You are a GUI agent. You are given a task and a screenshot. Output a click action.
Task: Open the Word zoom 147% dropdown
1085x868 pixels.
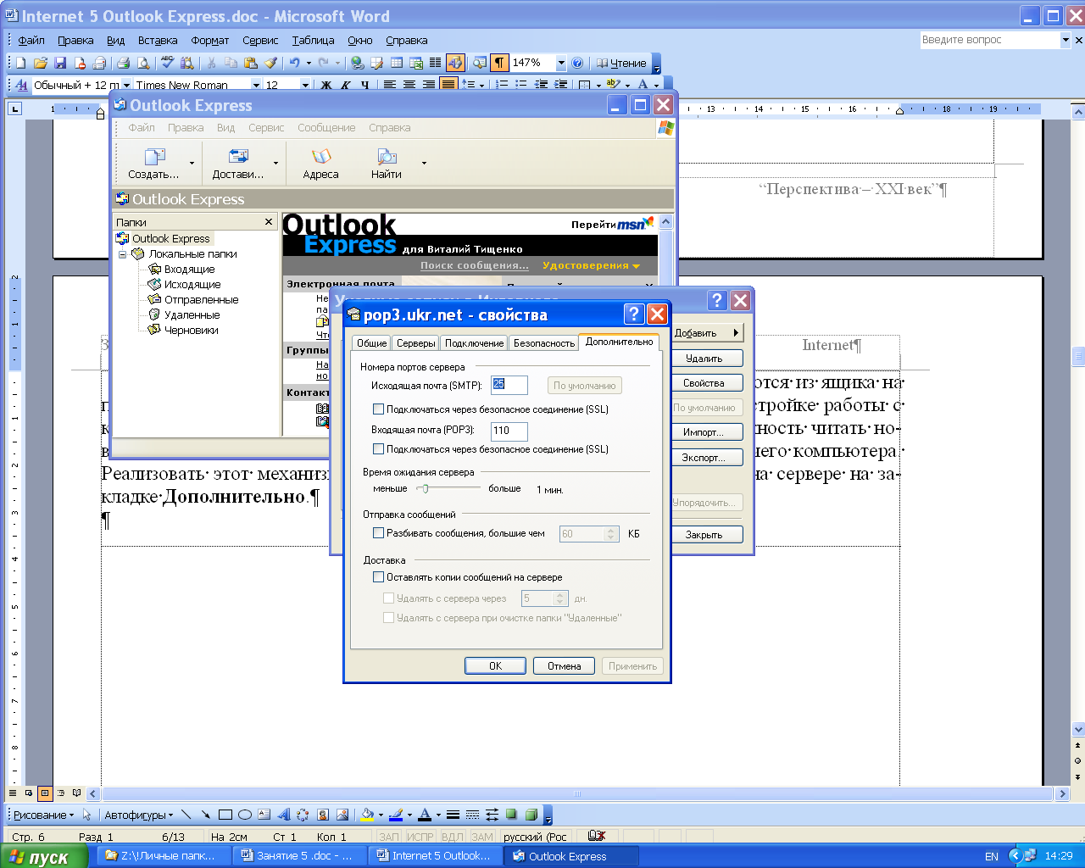click(x=561, y=63)
